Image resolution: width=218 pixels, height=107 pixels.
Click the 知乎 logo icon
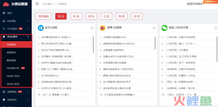41,28
